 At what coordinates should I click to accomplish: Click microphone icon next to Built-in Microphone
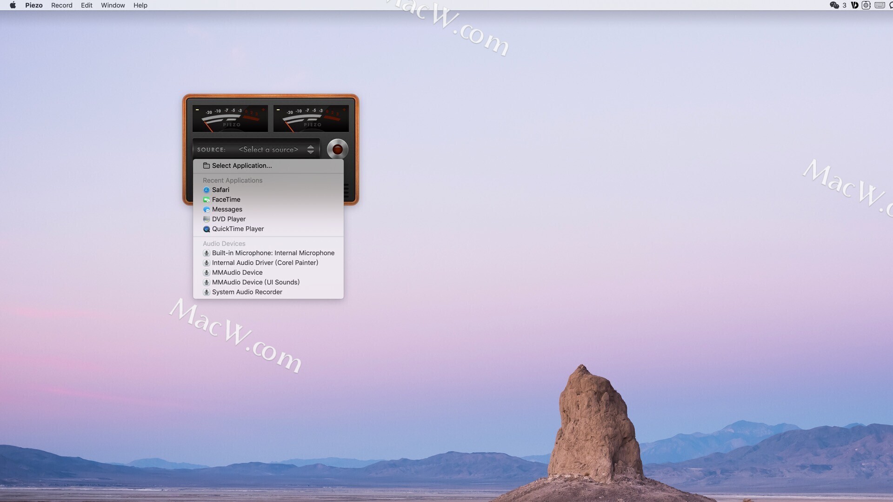coord(207,253)
